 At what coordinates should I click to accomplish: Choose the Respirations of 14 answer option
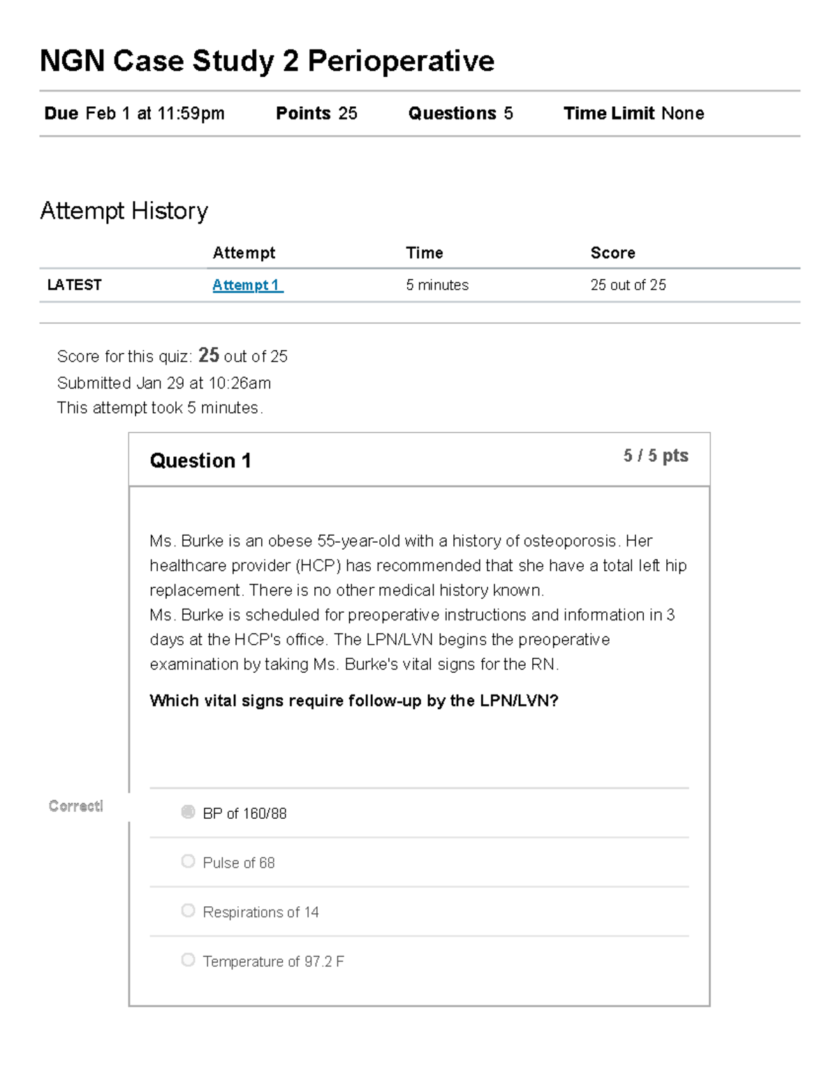pyautogui.click(x=187, y=910)
